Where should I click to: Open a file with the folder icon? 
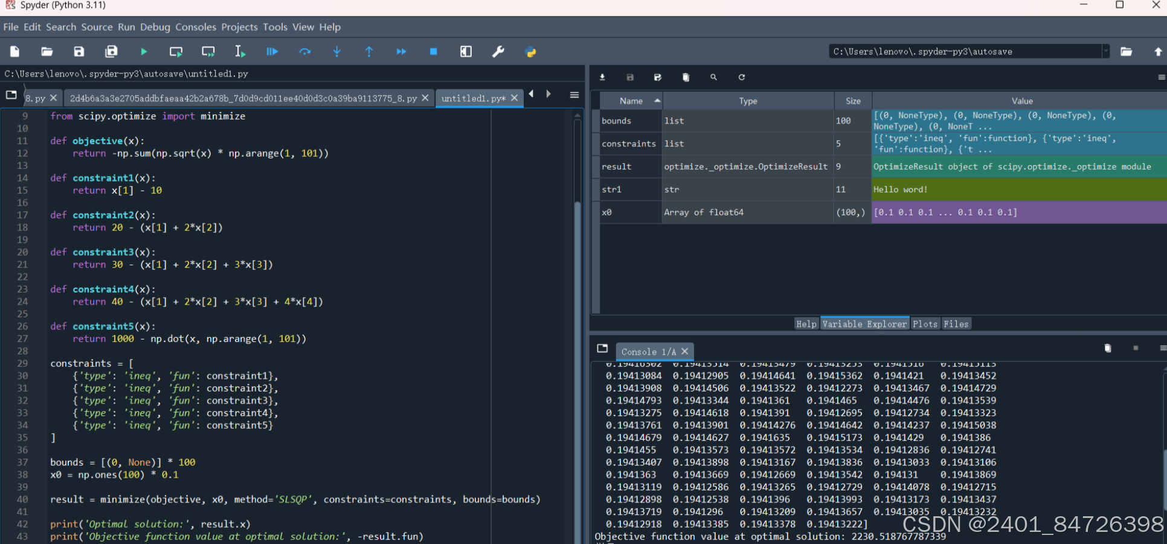pos(47,52)
